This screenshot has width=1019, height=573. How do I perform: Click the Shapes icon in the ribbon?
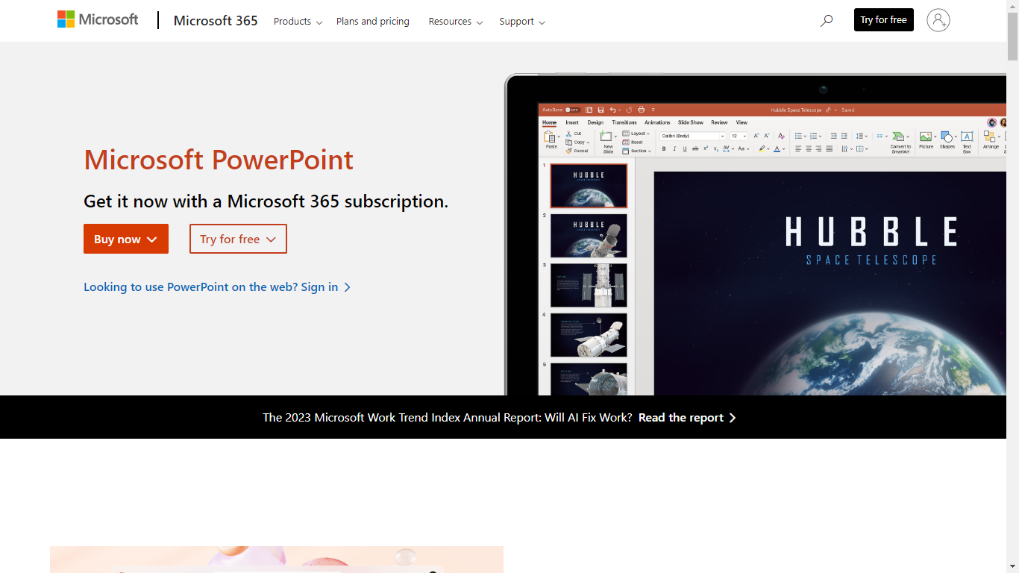point(947,139)
